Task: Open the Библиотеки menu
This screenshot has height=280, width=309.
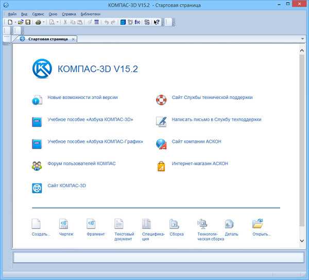Action: 90,14
